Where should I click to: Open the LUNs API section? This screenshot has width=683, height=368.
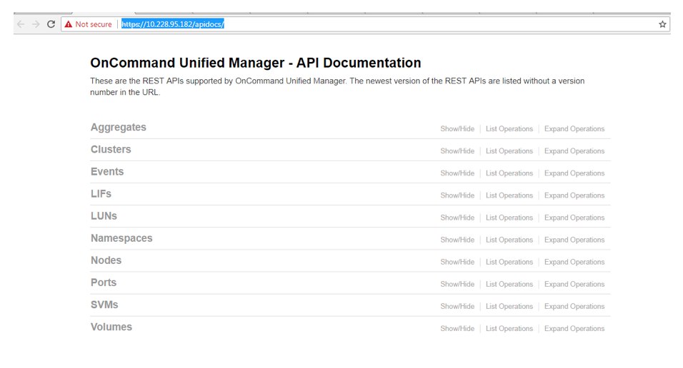104,216
